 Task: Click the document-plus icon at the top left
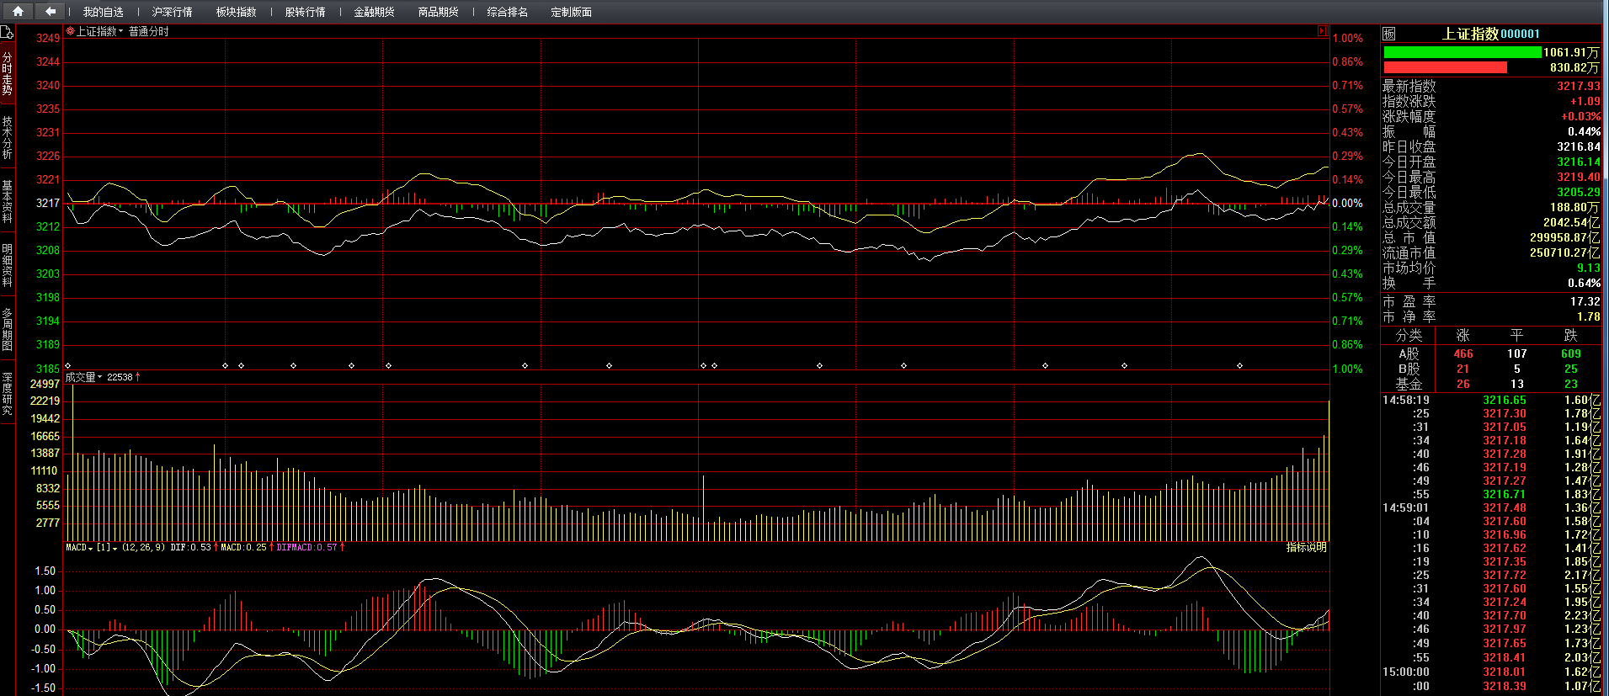tap(7, 33)
